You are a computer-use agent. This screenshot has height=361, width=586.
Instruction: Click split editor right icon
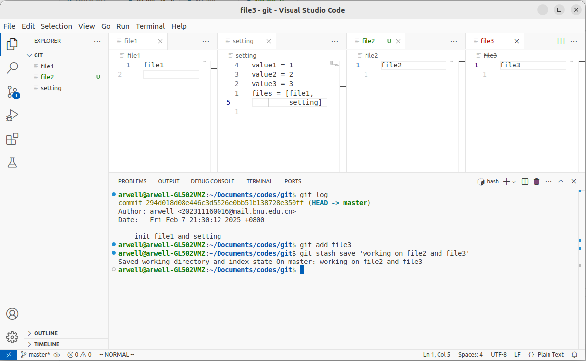561,41
